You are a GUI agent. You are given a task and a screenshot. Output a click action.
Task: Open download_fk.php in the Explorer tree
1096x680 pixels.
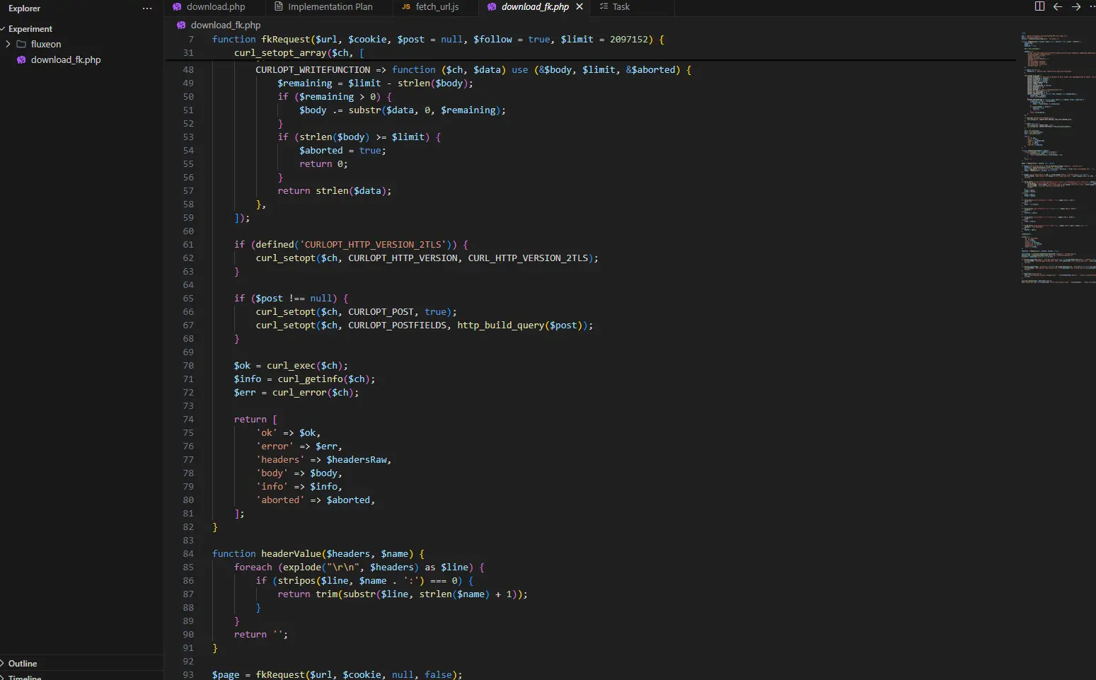tap(66, 59)
